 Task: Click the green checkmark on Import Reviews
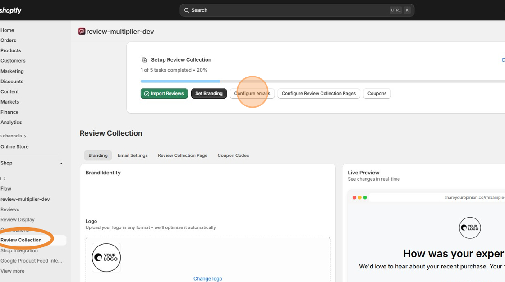(147, 93)
